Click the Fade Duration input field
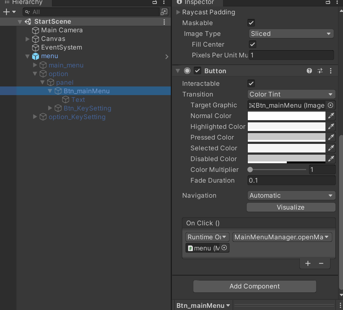343x310 pixels. point(291,180)
